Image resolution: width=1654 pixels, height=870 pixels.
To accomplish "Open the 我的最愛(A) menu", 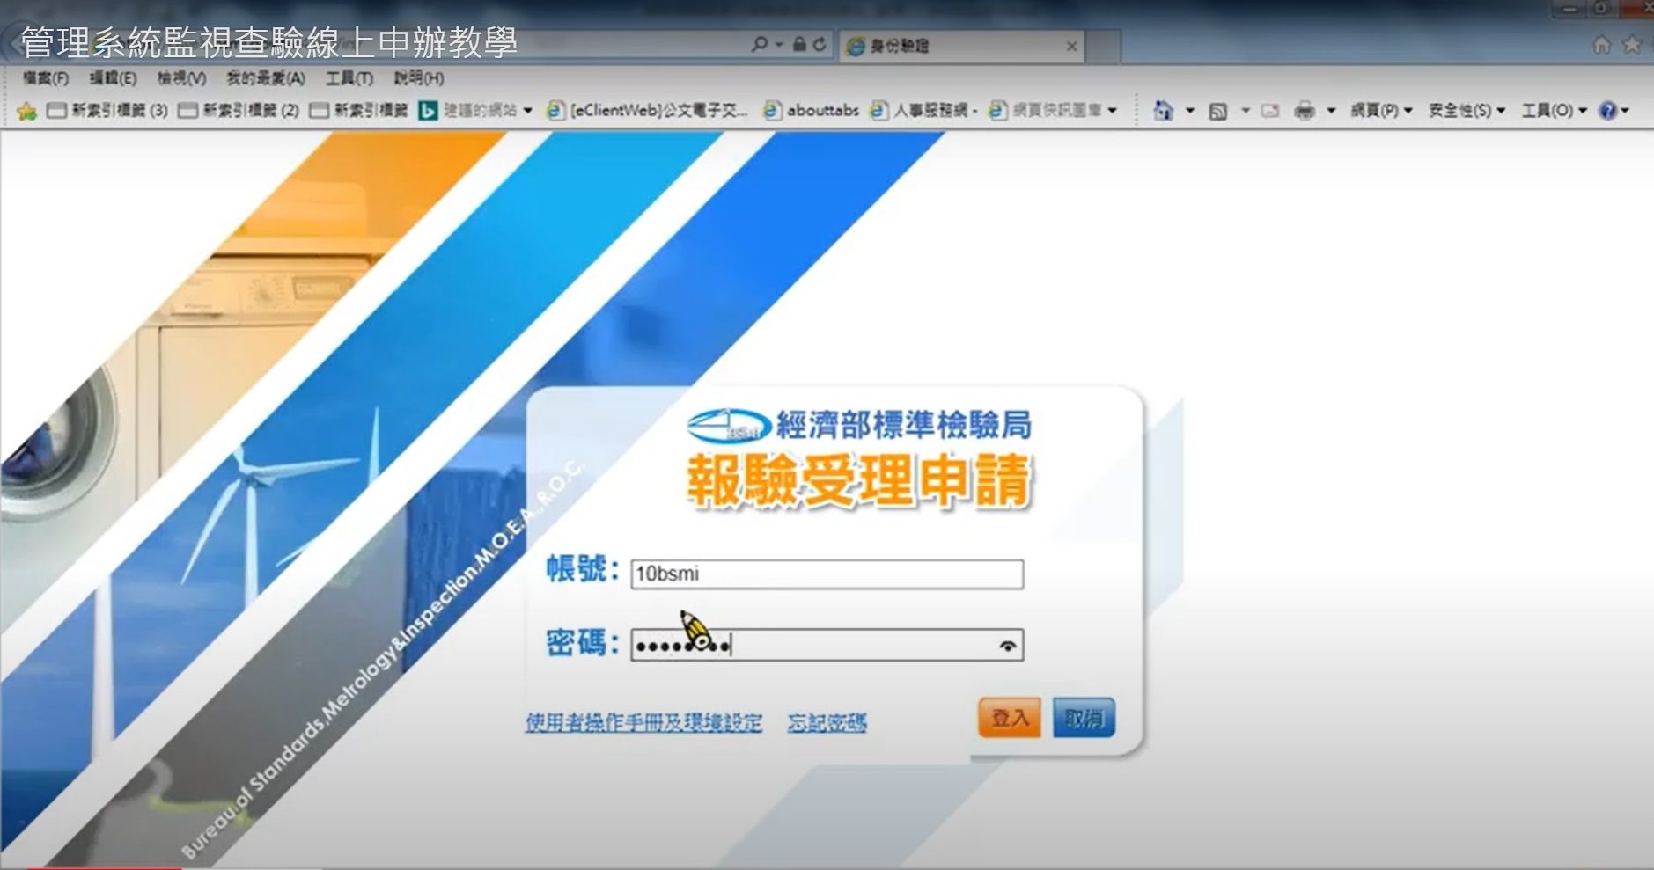I will pyautogui.click(x=266, y=78).
